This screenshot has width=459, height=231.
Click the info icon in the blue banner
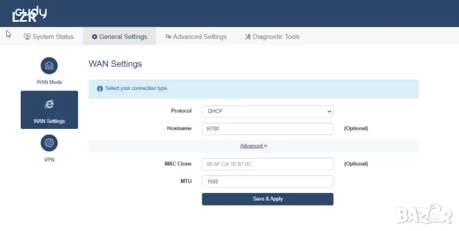click(100, 89)
